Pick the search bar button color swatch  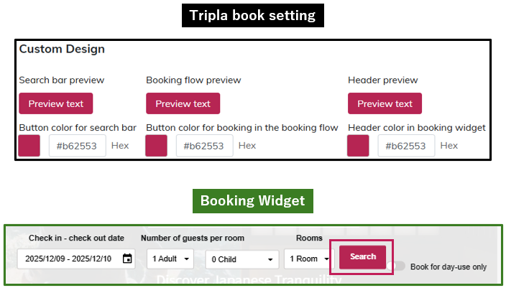(29, 146)
